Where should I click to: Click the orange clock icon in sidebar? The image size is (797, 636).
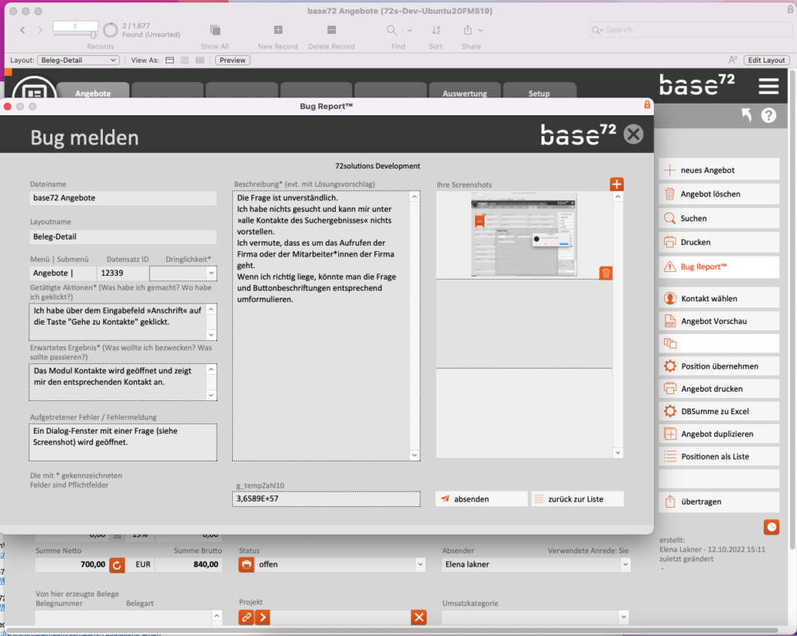point(771,526)
